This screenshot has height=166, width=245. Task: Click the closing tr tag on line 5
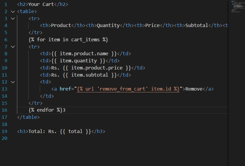(x=36, y=33)
